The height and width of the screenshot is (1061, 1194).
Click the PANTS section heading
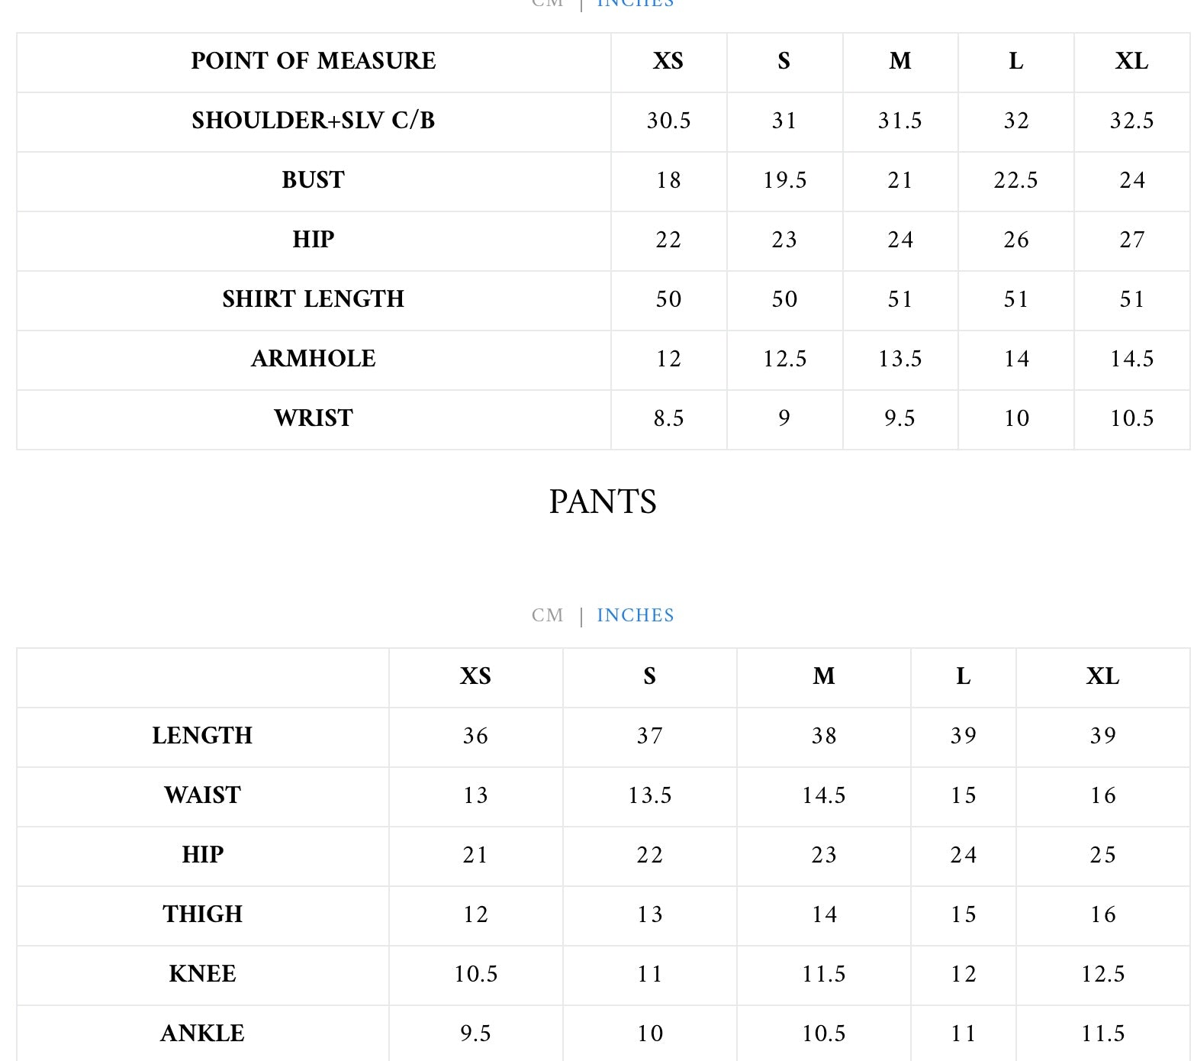(x=603, y=501)
